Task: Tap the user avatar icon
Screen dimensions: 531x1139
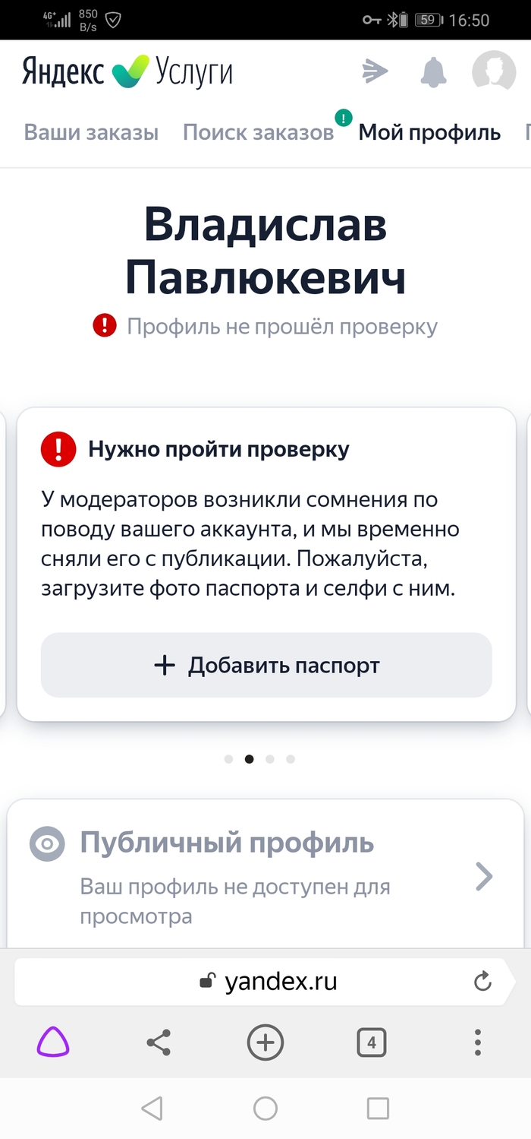Action: [494, 72]
